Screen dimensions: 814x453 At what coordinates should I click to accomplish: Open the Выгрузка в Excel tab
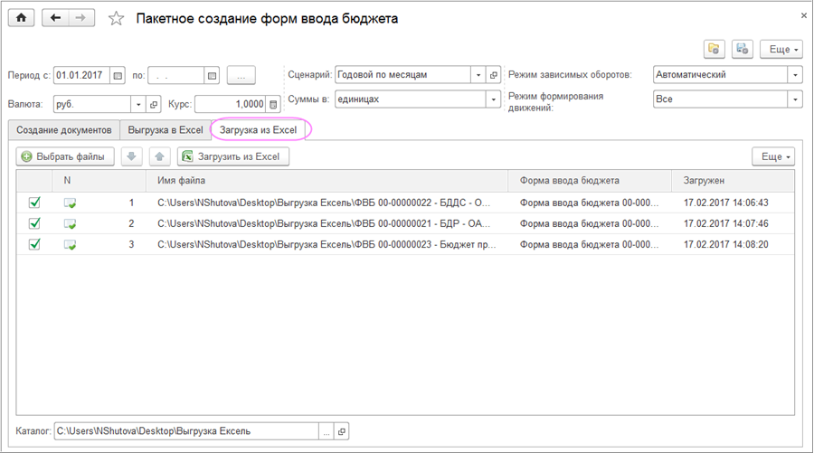pos(166,130)
